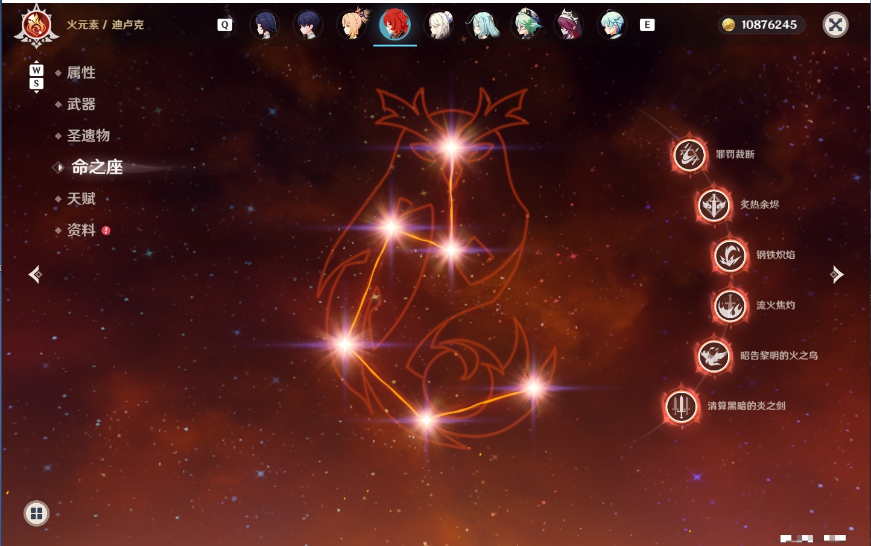
Task: Open the 罪罚裁断 constellation icon
Action: [x=689, y=154]
